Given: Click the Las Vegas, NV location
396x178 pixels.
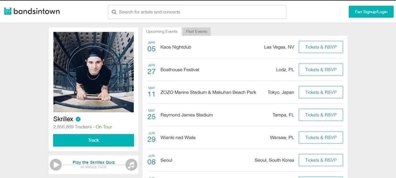Looking at the screenshot, I should (x=279, y=47).
